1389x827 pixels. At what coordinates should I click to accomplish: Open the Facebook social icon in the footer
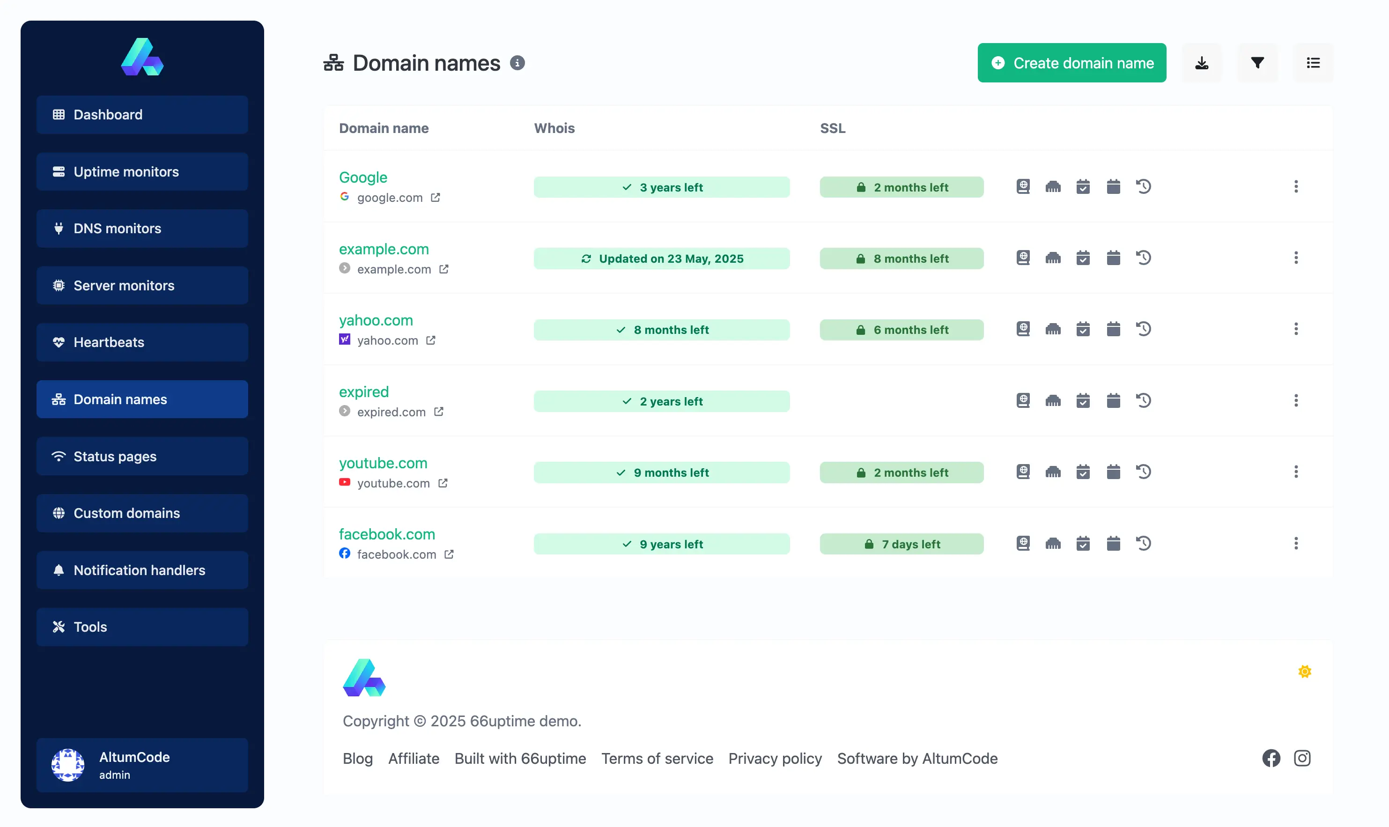pos(1271,759)
